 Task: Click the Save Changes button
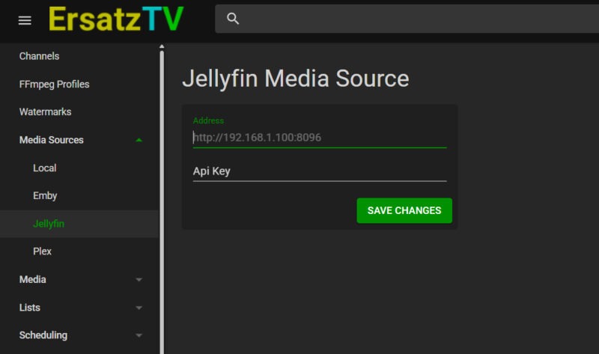click(404, 210)
